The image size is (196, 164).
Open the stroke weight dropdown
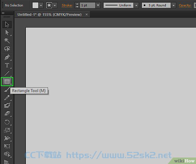tap(98, 5)
